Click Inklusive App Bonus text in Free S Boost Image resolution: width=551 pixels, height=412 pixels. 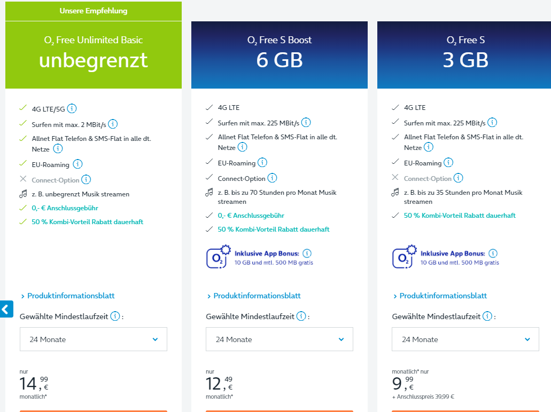267,253
